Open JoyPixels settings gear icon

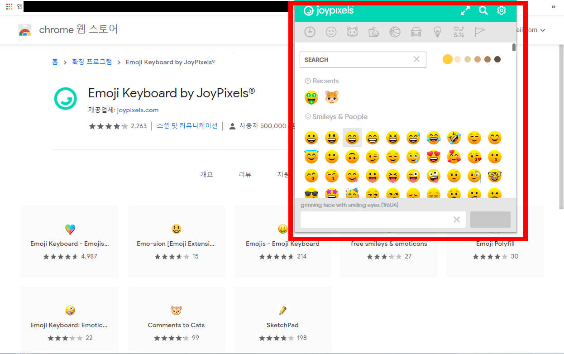pyautogui.click(x=502, y=11)
